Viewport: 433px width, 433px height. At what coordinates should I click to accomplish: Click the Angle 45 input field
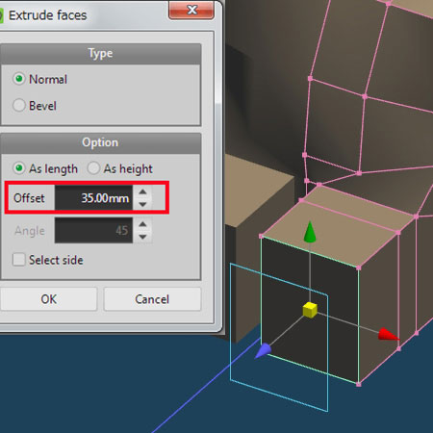tap(93, 230)
